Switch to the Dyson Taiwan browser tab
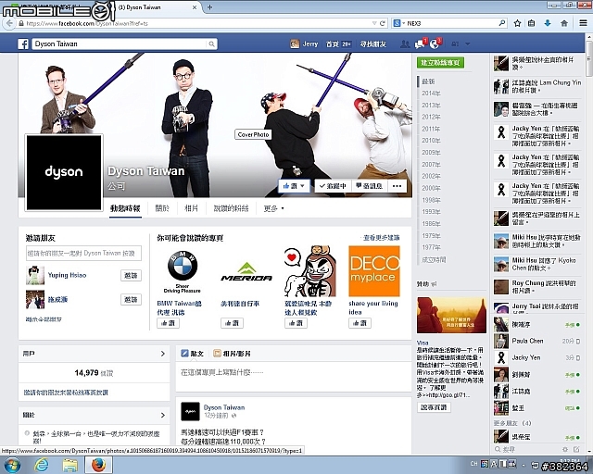 pos(158,7)
